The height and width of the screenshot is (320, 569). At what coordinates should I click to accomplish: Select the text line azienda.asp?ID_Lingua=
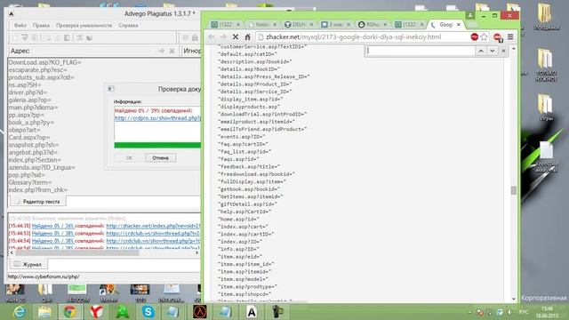(42, 167)
